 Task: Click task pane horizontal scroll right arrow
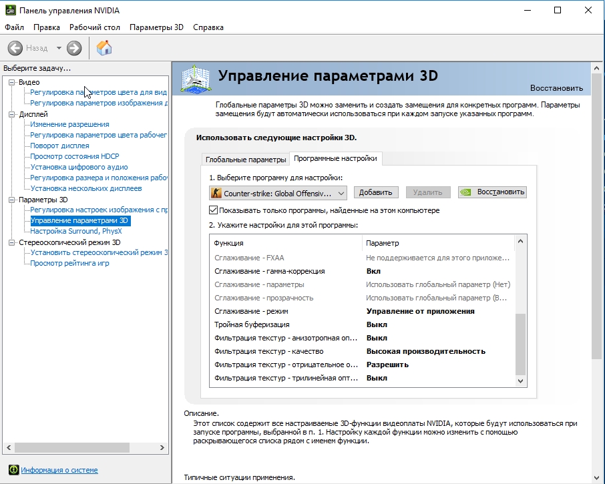coord(162,448)
